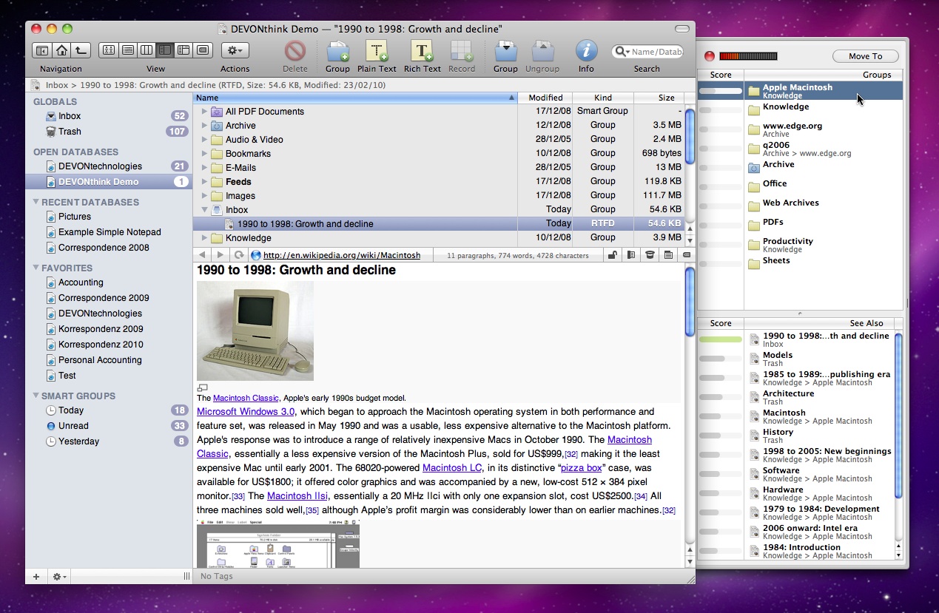Click the Group selected items toolbar icon
Screen dimensions: 939x613
coord(505,51)
